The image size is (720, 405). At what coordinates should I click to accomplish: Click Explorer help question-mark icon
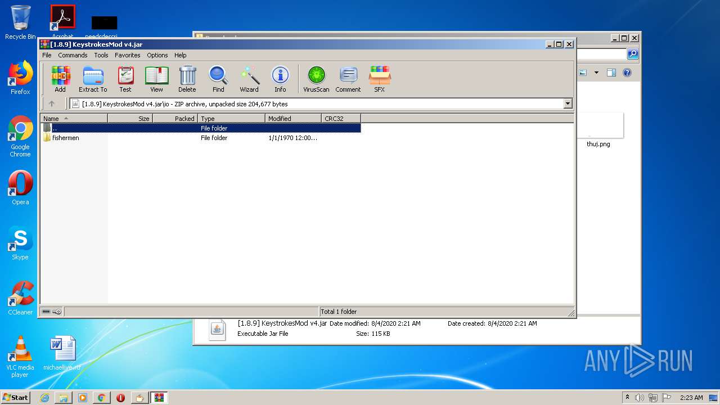[x=627, y=73]
